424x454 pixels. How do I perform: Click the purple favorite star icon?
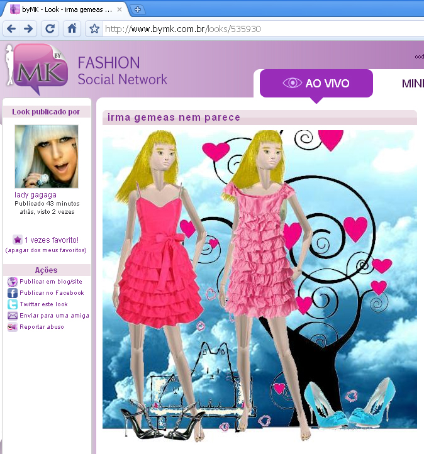pos(18,240)
